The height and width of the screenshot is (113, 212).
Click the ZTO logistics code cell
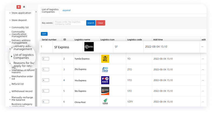(x=130, y=69)
